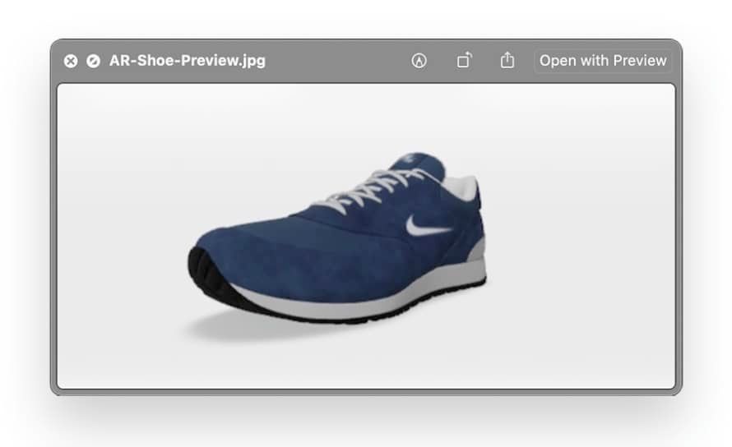Close the Quick Look preview window
The height and width of the screenshot is (447, 732).
[71, 61]
